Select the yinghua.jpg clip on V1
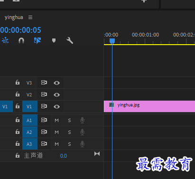195x179 pixels. [149, 106]
